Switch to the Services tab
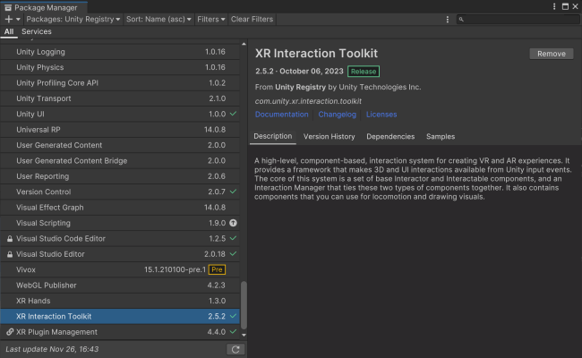This screenshot has width=582, height=358. tap(37, 31)
